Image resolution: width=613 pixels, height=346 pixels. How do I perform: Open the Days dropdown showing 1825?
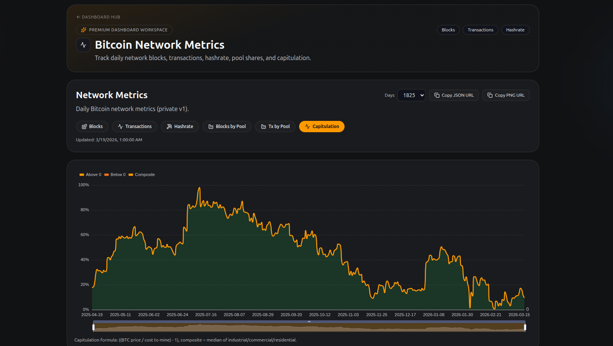411,95
